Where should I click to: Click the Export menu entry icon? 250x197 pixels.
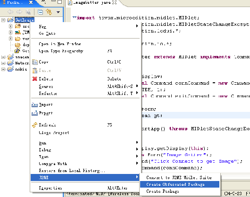pos(34,113)
